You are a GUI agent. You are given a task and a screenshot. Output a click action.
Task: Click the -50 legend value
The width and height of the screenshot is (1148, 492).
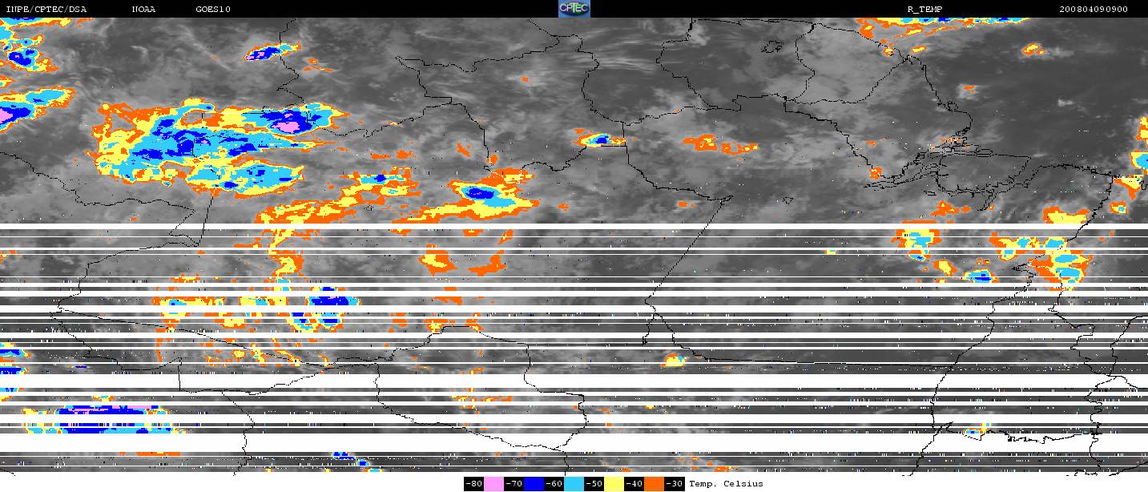(594, 484)
